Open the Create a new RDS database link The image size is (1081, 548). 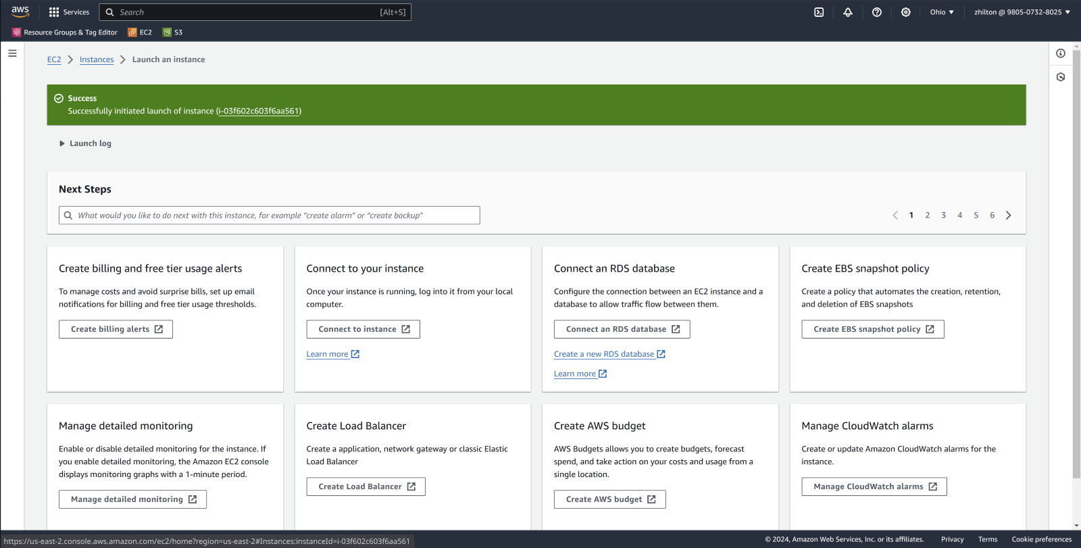(x=609, y=354)
